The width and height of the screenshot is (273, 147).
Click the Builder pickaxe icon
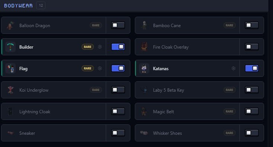tap(10, 47)
